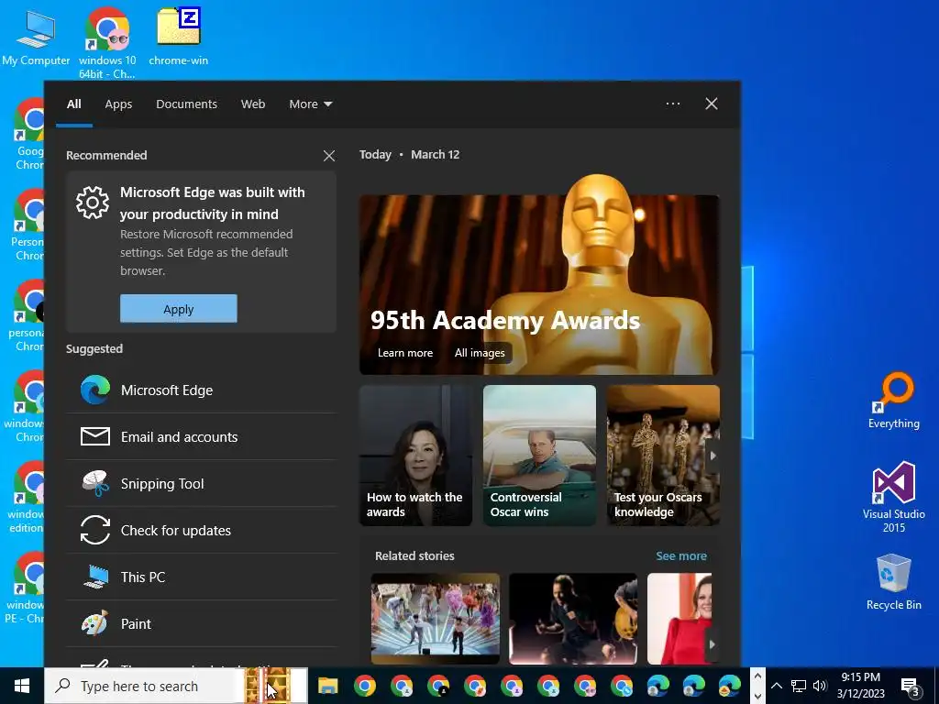
Task: Switch to the Web search tab
Action: coord(253,104)
